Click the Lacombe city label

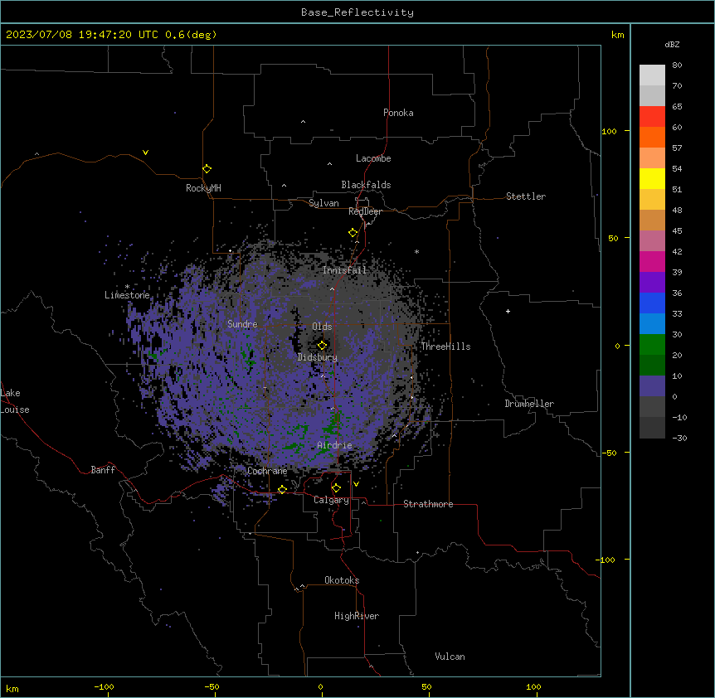click(x=373, y=158)
